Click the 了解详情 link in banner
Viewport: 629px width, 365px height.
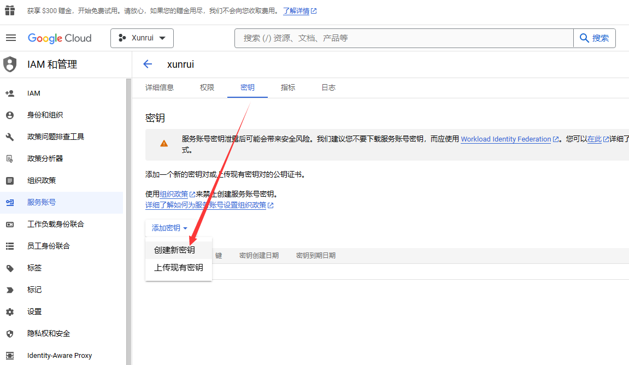299,11
